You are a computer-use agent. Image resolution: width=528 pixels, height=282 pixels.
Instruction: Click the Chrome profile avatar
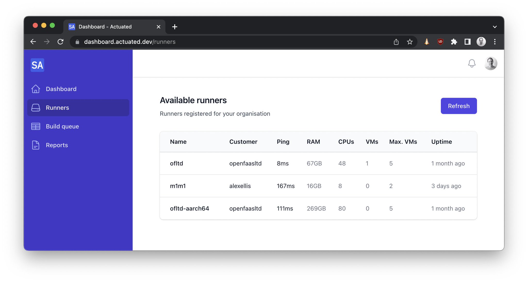tap(481, 42)
